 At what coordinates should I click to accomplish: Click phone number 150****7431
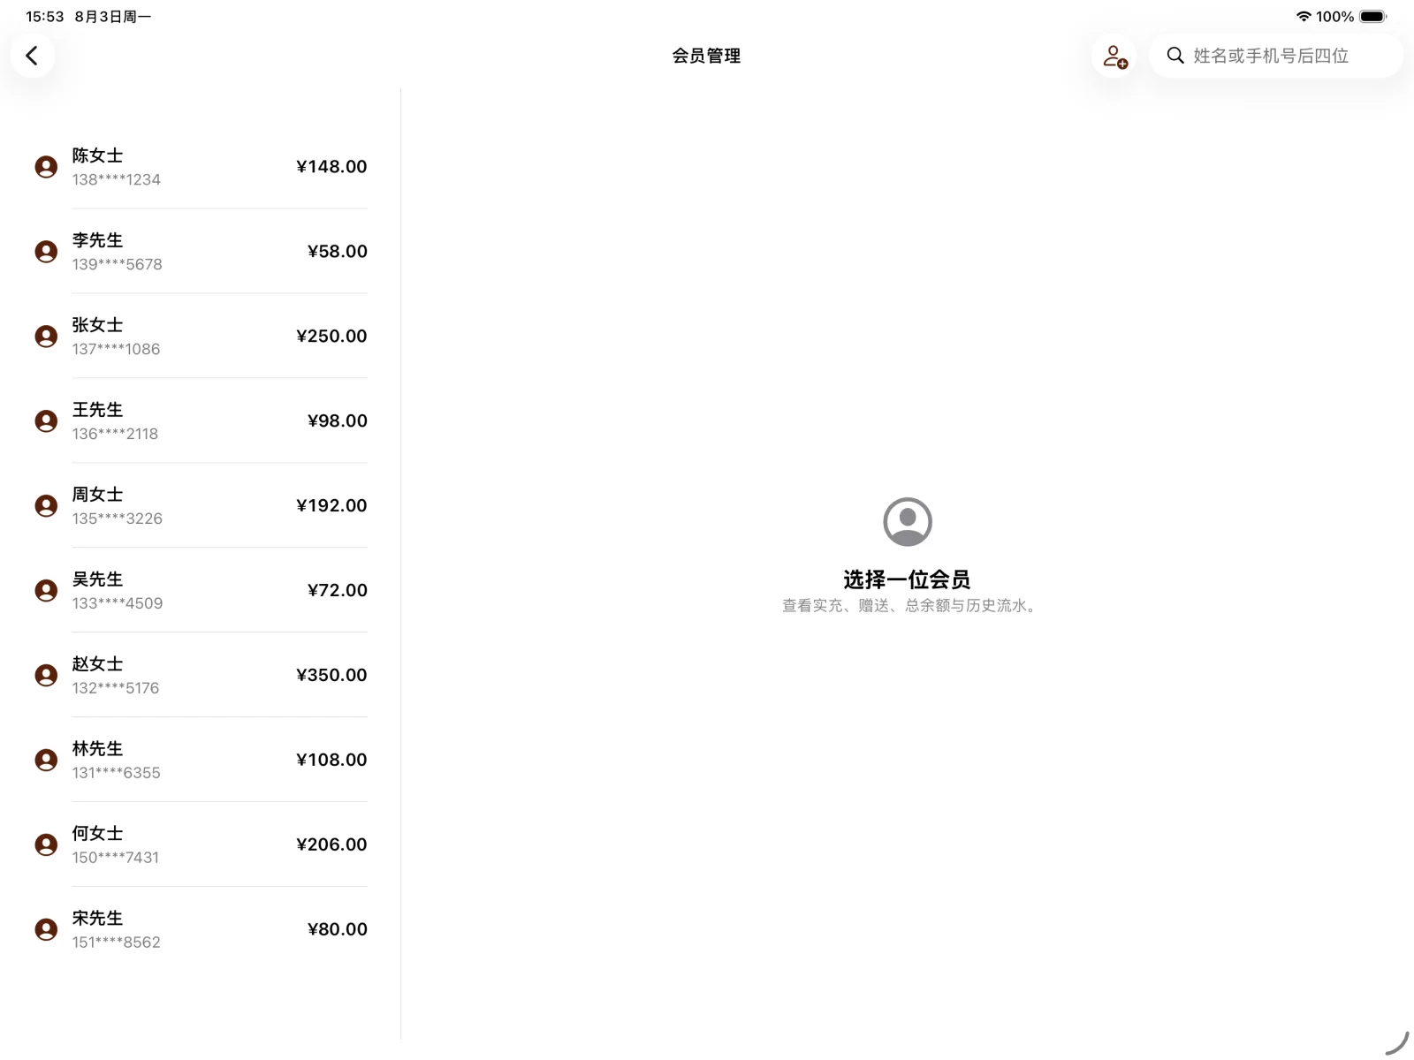(116, 859)
